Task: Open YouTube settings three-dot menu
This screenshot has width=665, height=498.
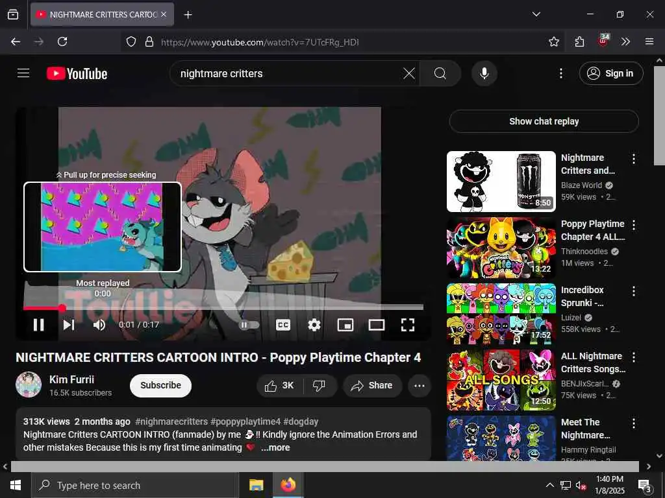Action: click(560, 73)
